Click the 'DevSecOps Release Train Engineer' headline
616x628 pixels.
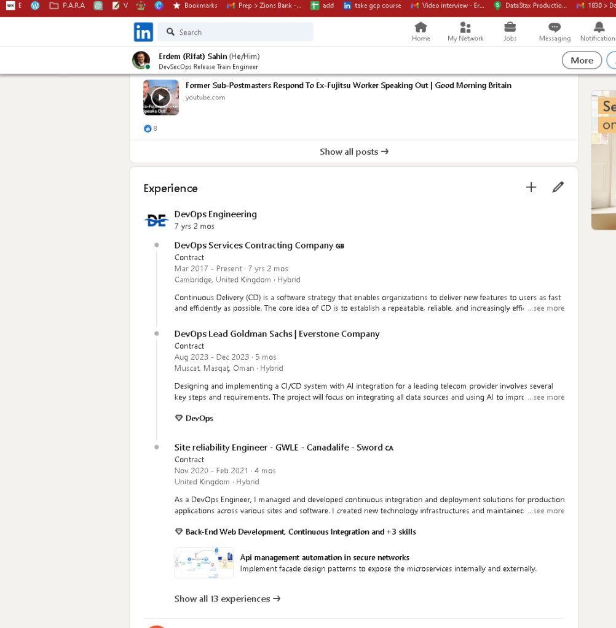point(208,67)
